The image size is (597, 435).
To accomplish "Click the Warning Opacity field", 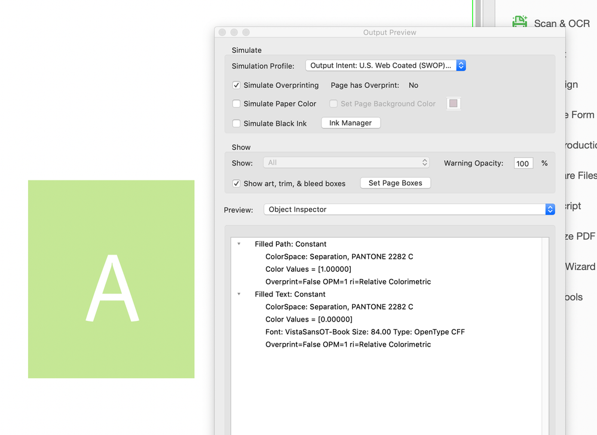I will [x=523, y=163].
